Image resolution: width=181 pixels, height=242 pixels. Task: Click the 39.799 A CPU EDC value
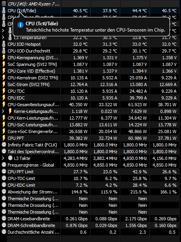pyautogui.click(x=138, y=98)
